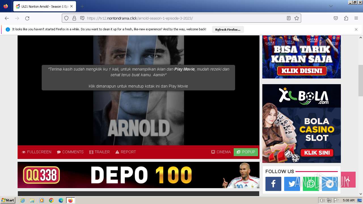Image resolution: width=363 pixels, height=204 pixels.
Task: Open the Windows Start menu
Action: coord(8,200)
